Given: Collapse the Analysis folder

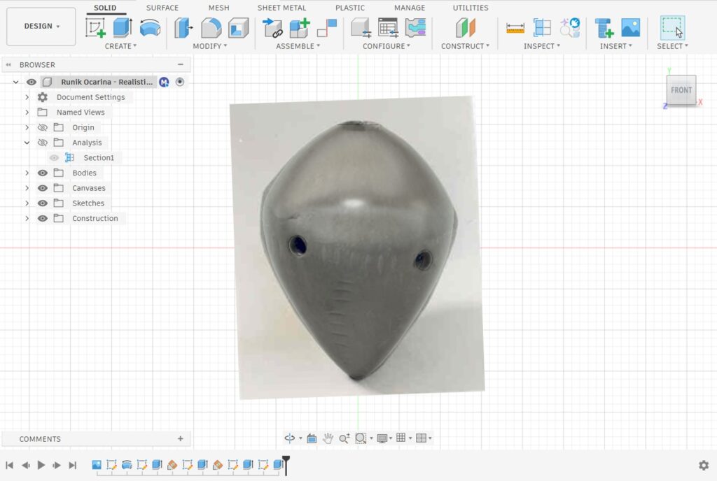Looking at the screenshot, I should pos(27,143).
